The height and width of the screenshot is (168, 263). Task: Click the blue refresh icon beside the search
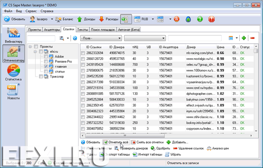point(75,38)
